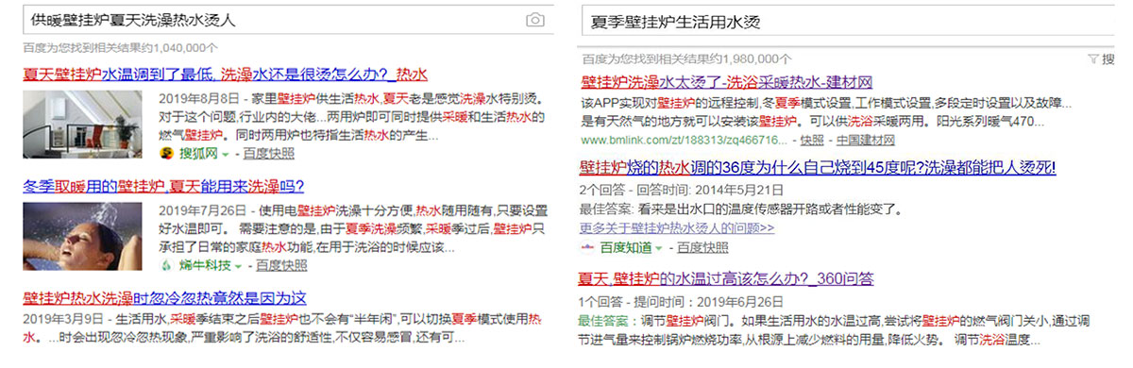Open result 壁挂炉洗澡水太烫了-建材网
1133x368 pixels.
tap(726, 82)
